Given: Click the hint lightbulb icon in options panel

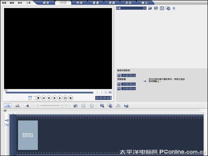Looking at the screenshot, I should pyautogui.click(x=145, y=80).
